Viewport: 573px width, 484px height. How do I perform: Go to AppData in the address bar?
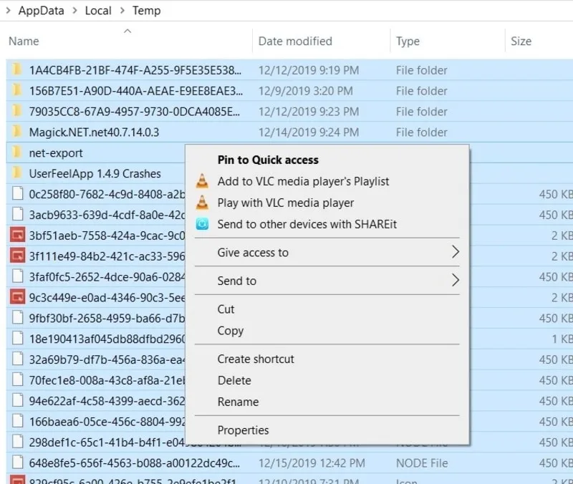coord(42,11)
